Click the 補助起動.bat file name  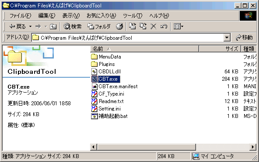point(113,116)
